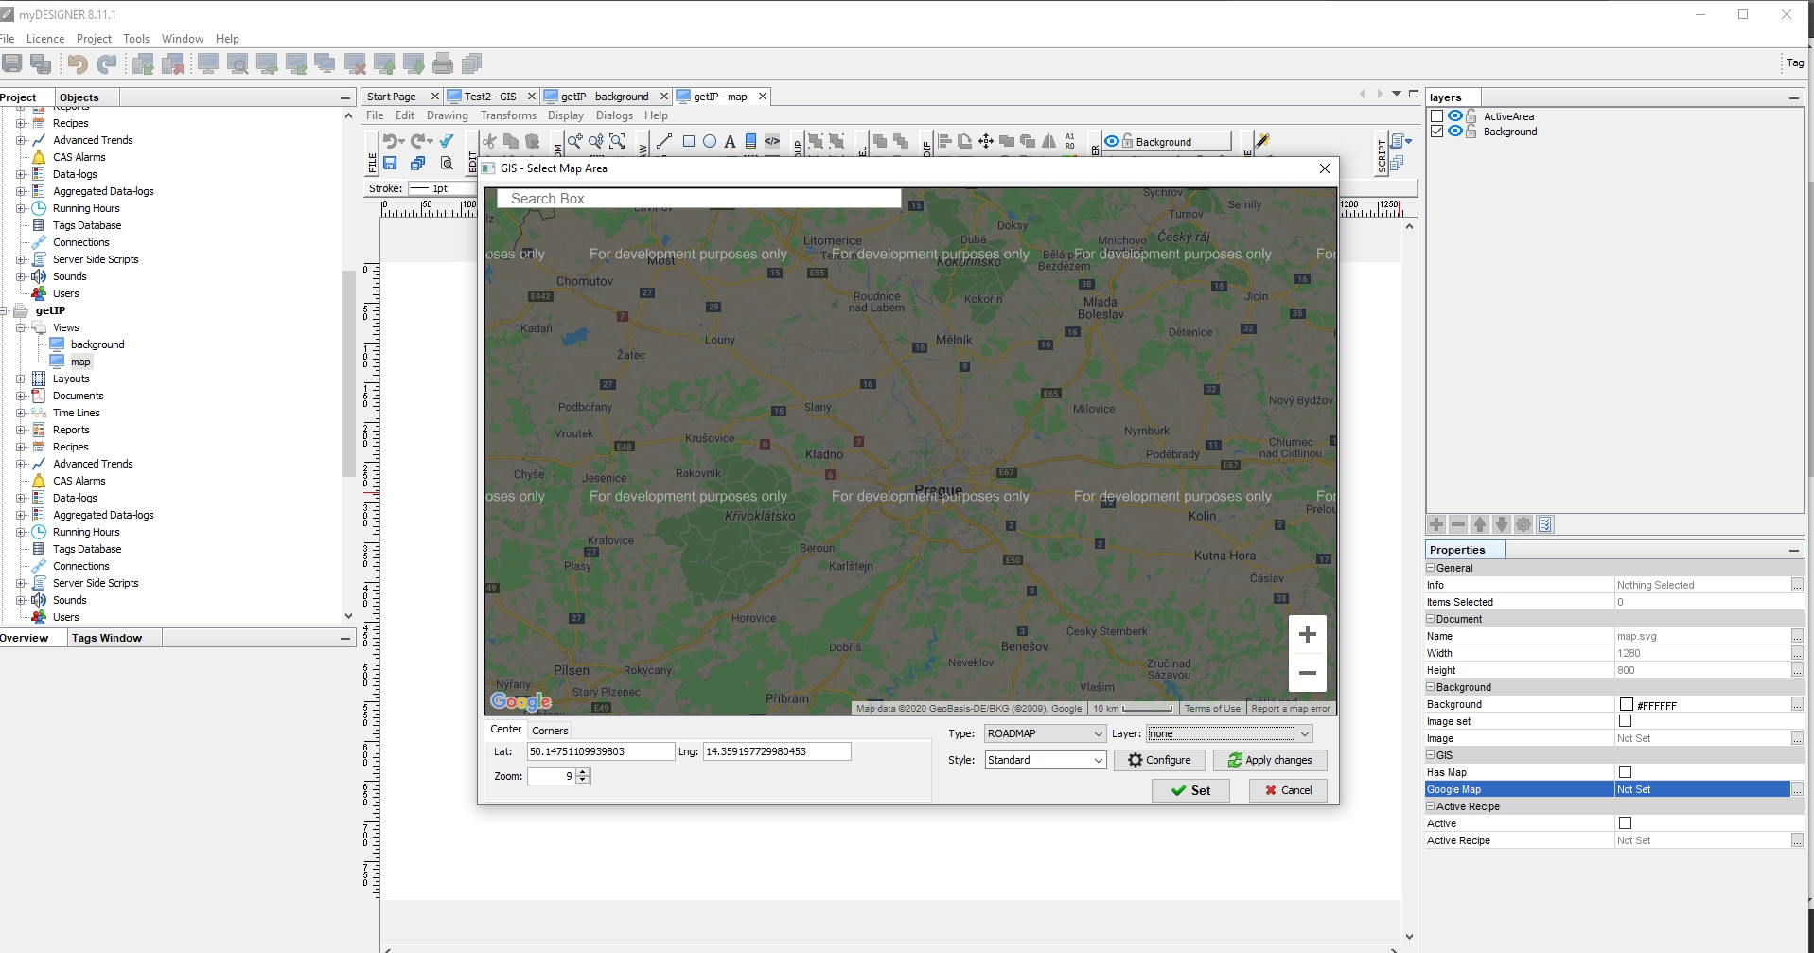The height and width of the screenshot is (953, 1814).
Task: Click Report a map error link
Action: [1291, 708]
